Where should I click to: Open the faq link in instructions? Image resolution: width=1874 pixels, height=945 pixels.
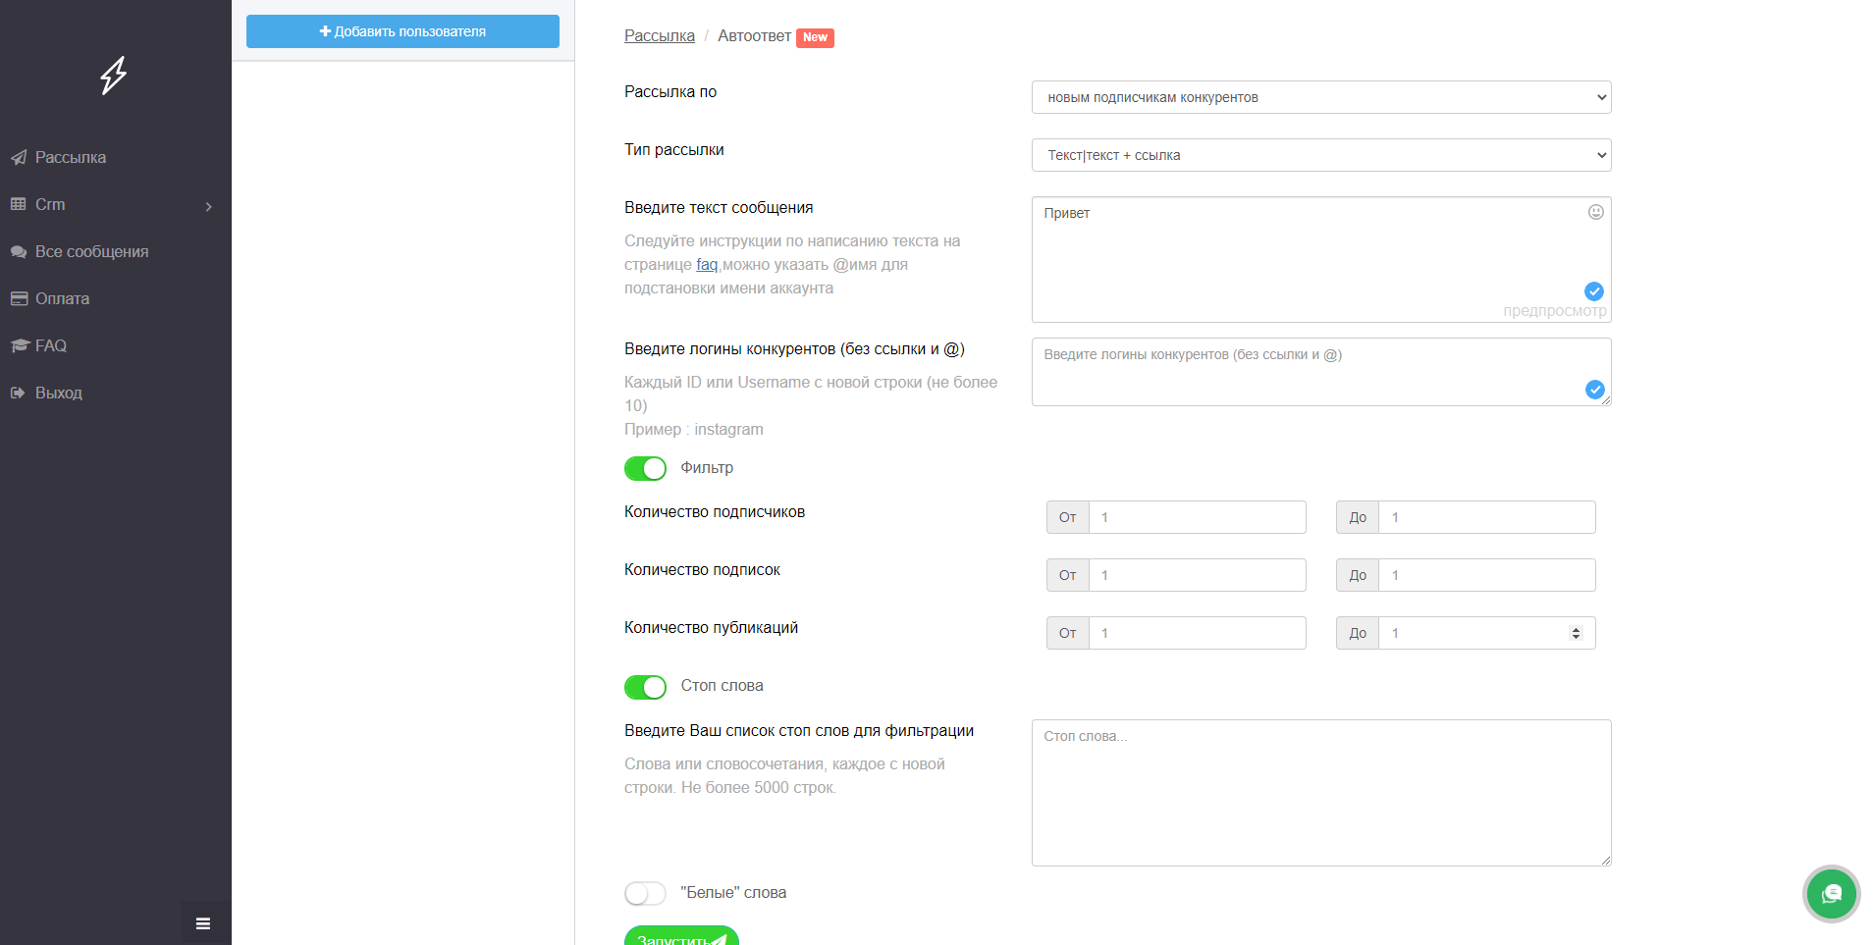[x=707, y=264]
